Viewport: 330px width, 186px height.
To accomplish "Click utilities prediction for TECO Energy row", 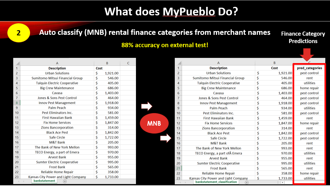I will coord(309,153).
